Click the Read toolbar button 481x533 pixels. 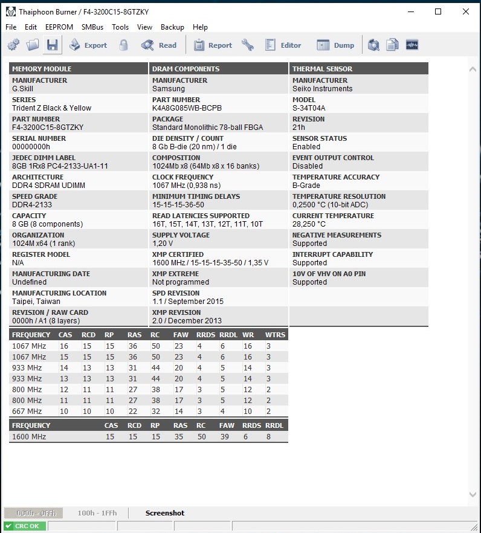tap(159, 45)
